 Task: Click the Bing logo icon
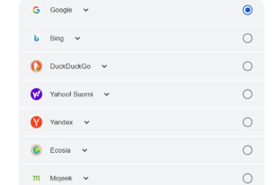[x=36, y=38]
